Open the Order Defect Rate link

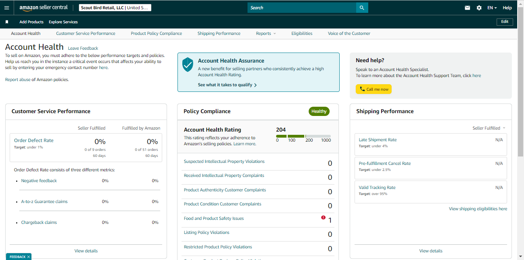34,140
